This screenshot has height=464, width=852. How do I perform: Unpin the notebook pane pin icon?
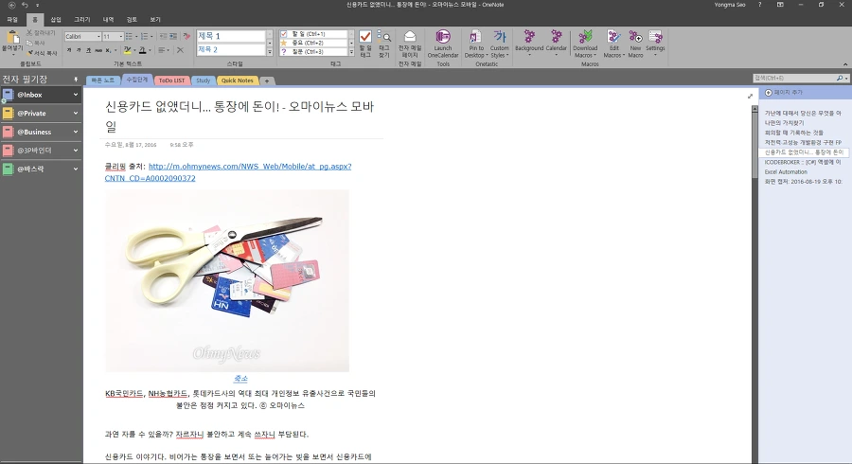pyautogui.click(x=76, y=80)
